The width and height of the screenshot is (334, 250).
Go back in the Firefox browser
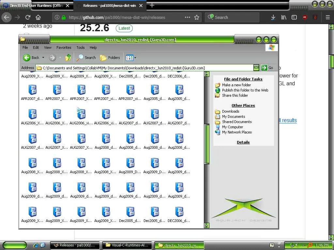click(7, 17)
